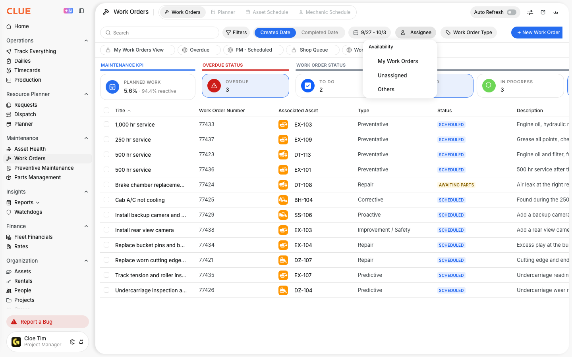Click the Planned Work calendar icon
Image resolution: width=572 pixels, height=357 pixels.
[112, 87]
